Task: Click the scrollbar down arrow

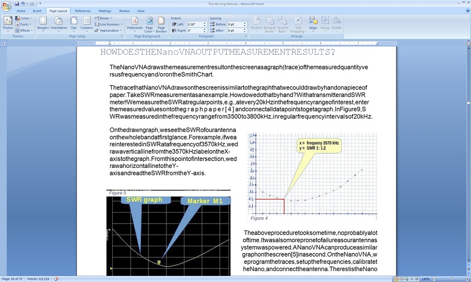Action: click(x=468, y=261)
